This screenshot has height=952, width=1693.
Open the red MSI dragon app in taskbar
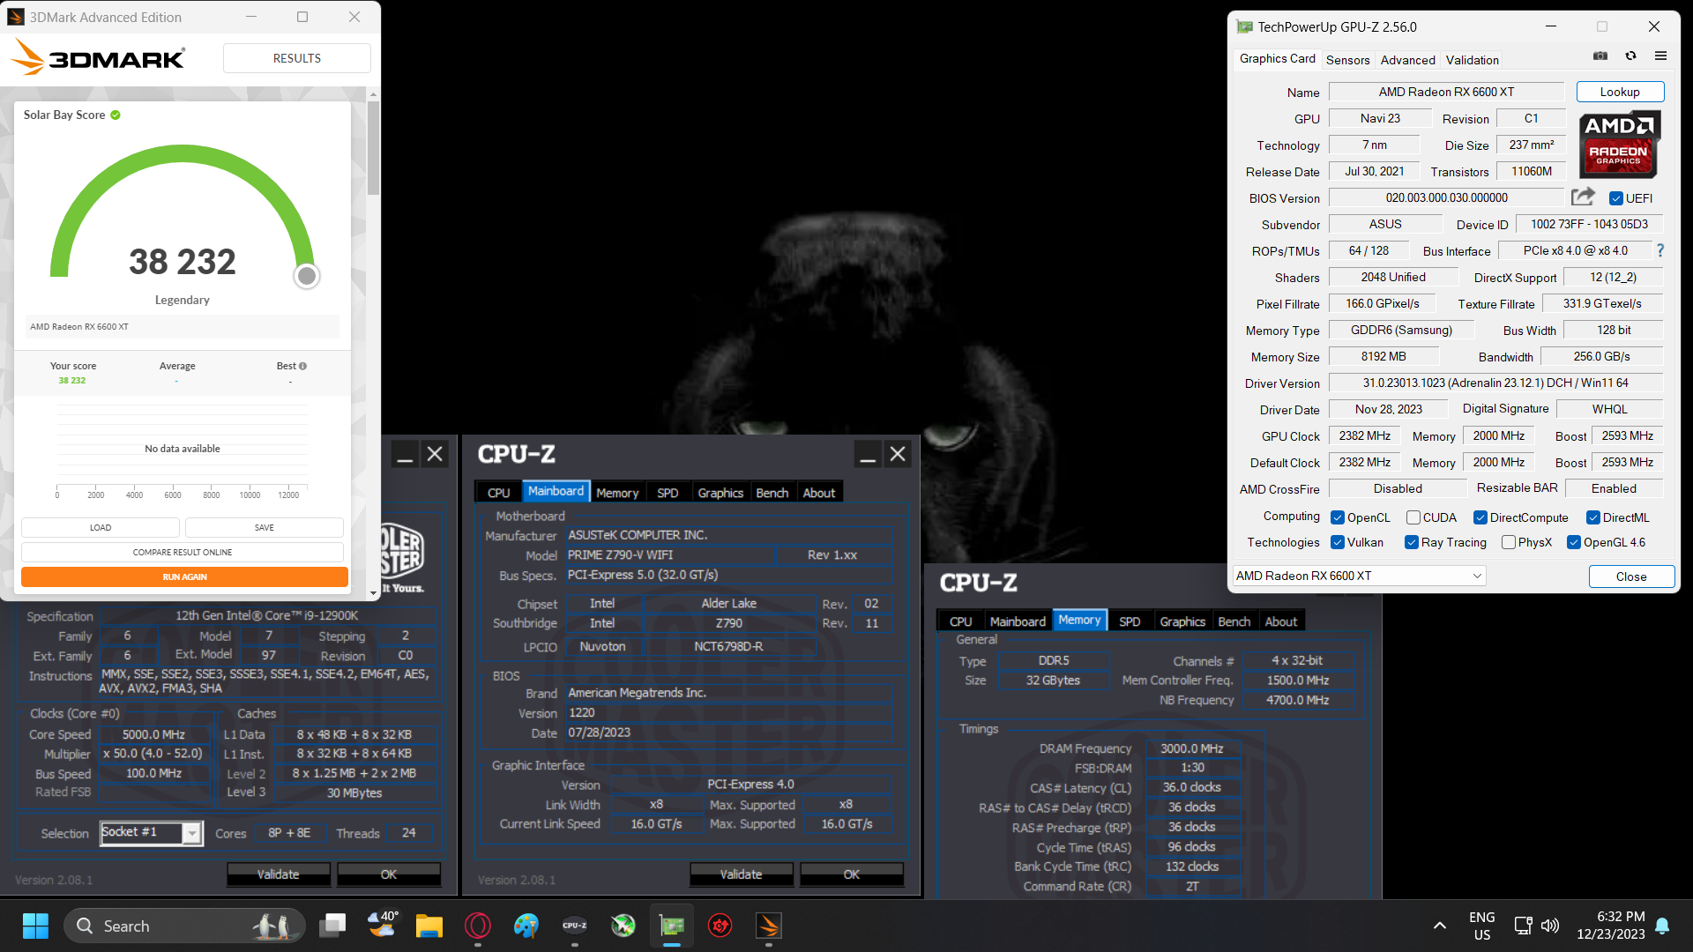(720, 926)
